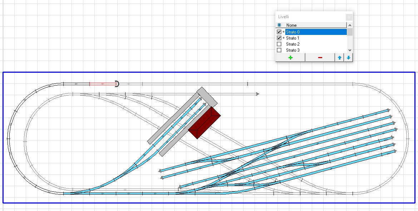418x211 pixels.
Task: Click the Livelli panel title bar
Action: pos(308,17)
